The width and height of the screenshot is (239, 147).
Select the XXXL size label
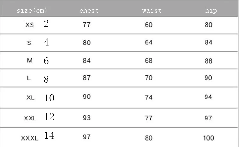[x=29, y=138]
